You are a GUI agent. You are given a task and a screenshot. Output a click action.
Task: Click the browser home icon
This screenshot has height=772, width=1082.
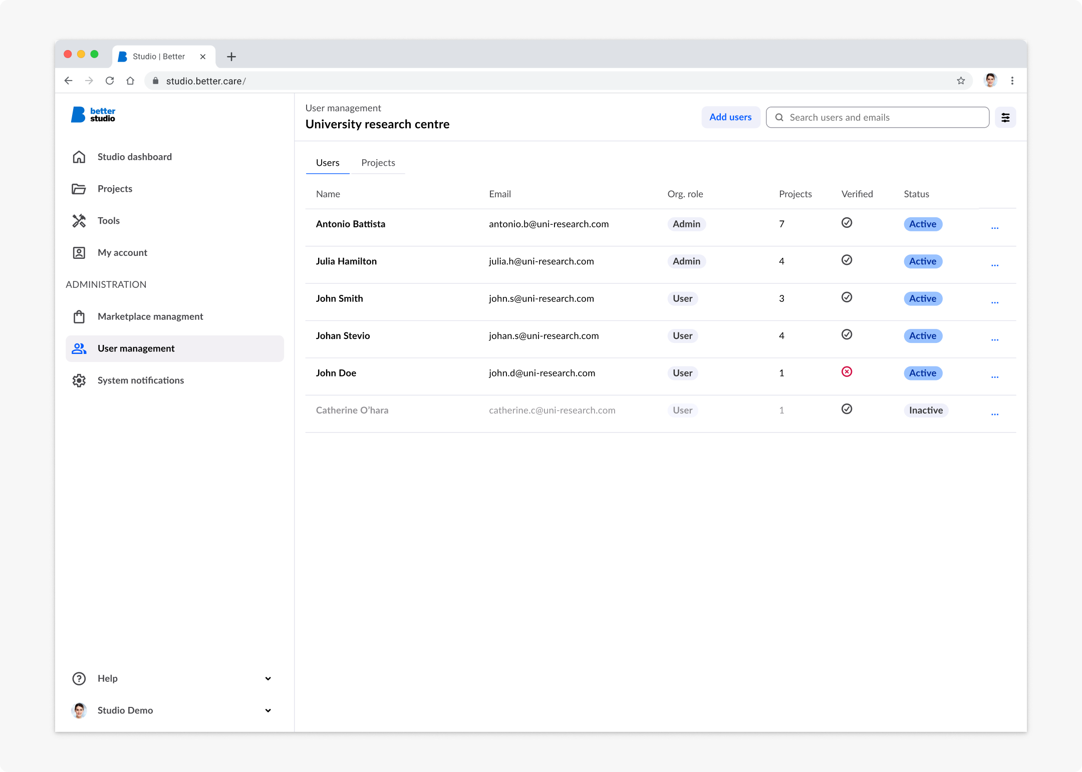130,81
